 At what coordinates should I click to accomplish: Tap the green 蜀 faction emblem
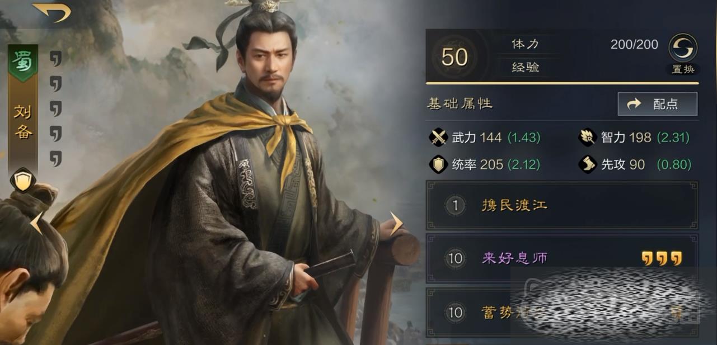pyautogui.click(x=23, y=63)
